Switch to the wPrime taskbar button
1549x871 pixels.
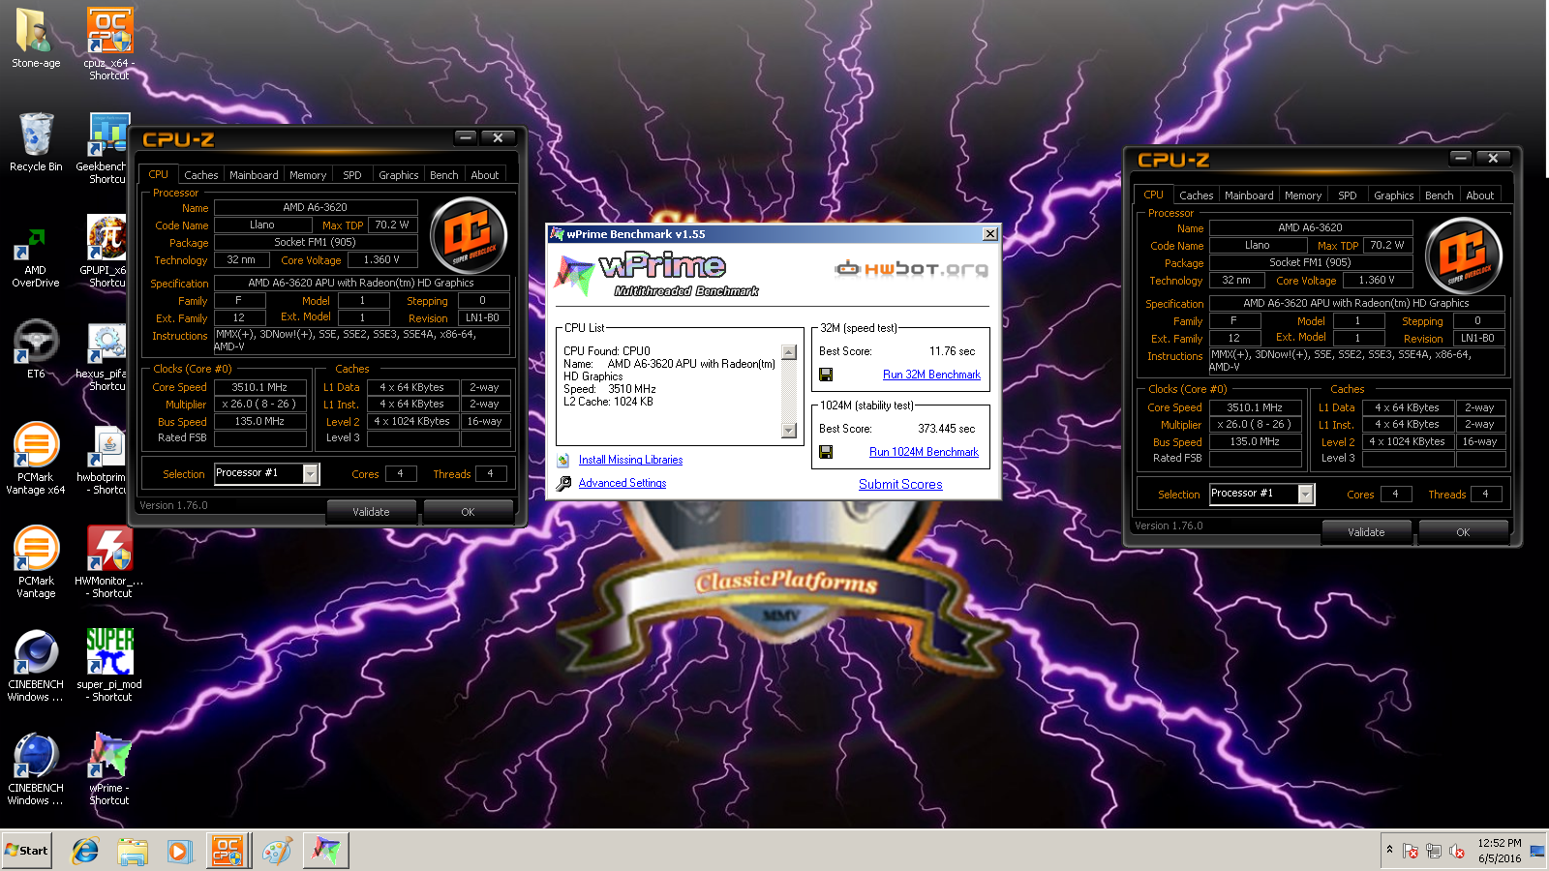coord(326,851)
